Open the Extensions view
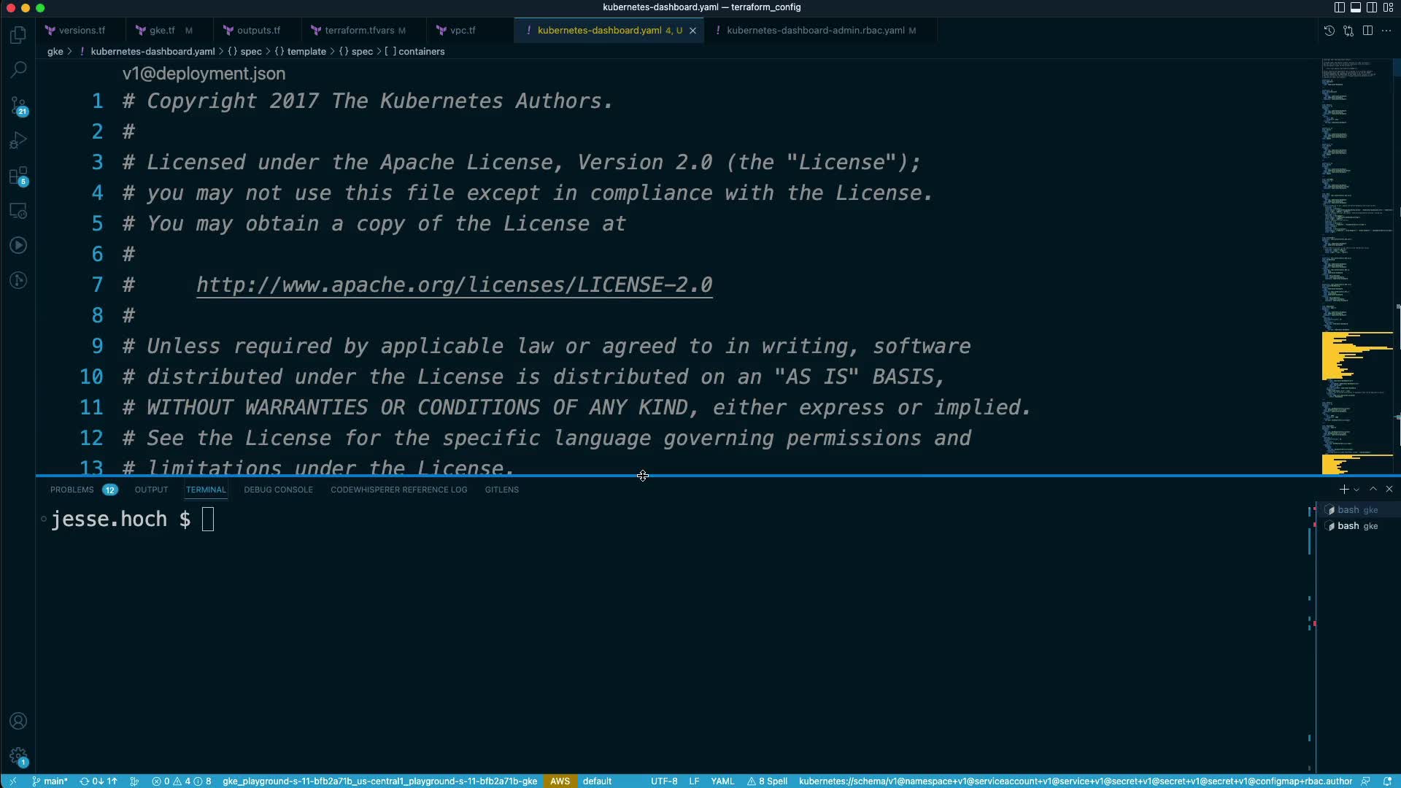Viewport: 1401px width, 788px height. click(x=18, y=176)
